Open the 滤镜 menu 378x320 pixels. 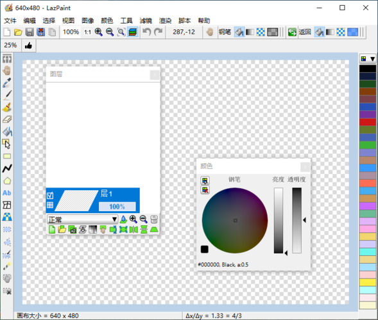tap(146, 20)
